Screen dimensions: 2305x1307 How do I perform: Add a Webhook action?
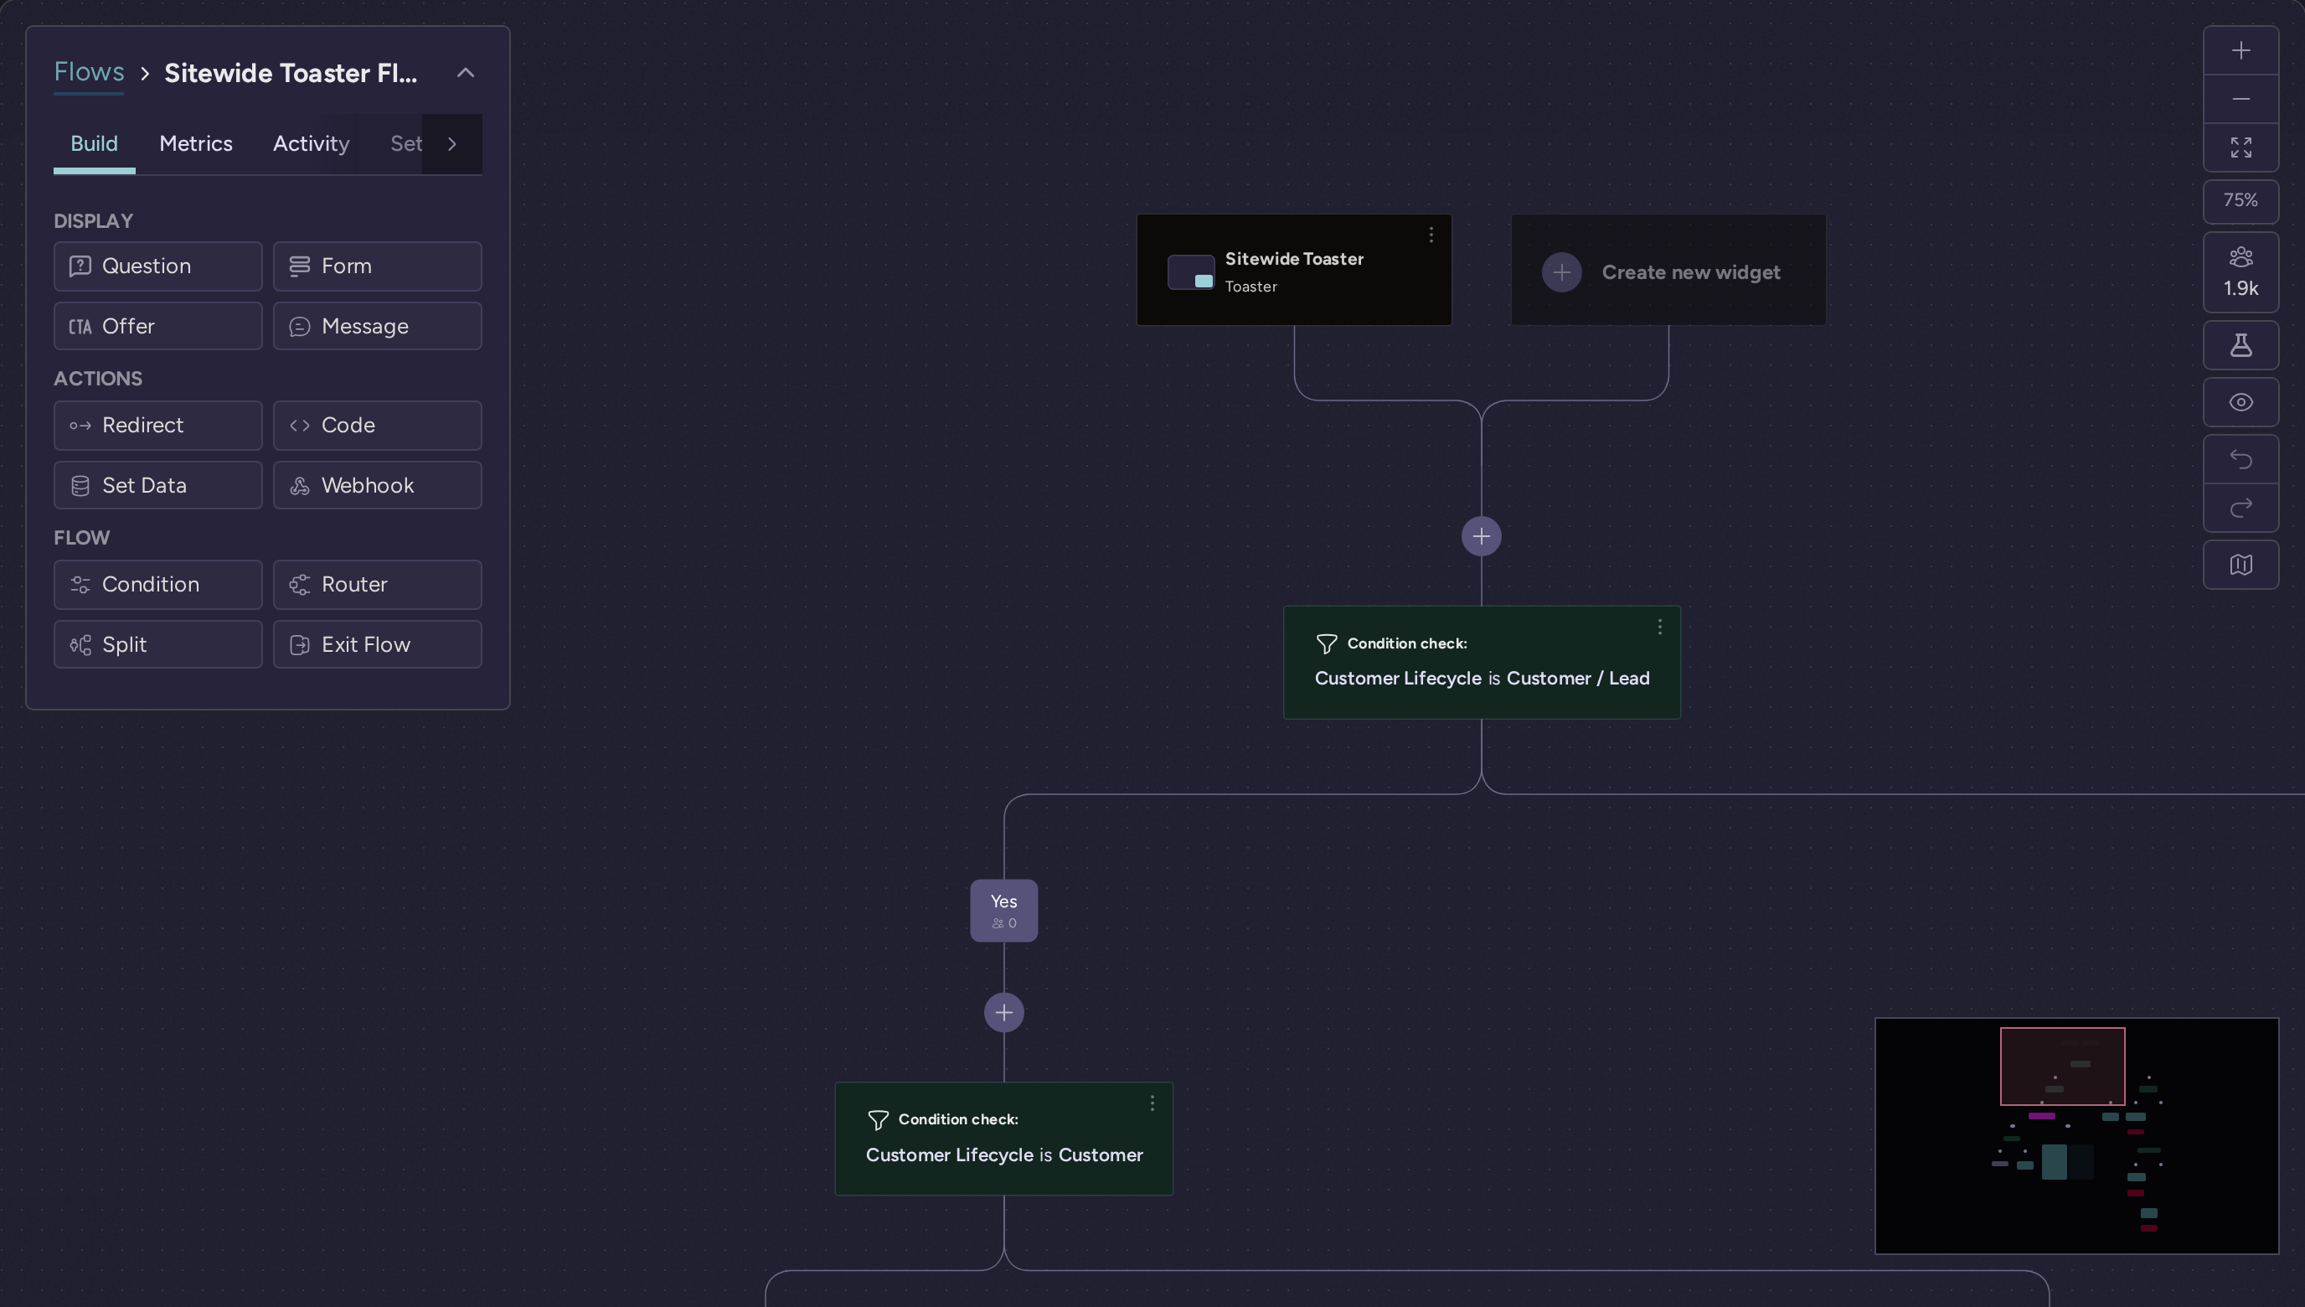(x=378, y=486)
